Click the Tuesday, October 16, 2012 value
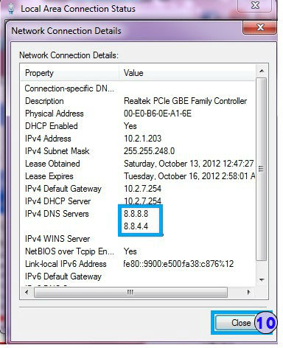Image resolution: width=283 pixels, height=348 pixels. coord(189,176)
